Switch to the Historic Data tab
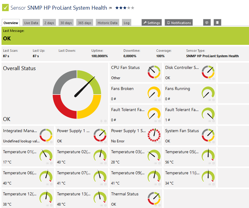 [x=108, y=23]
